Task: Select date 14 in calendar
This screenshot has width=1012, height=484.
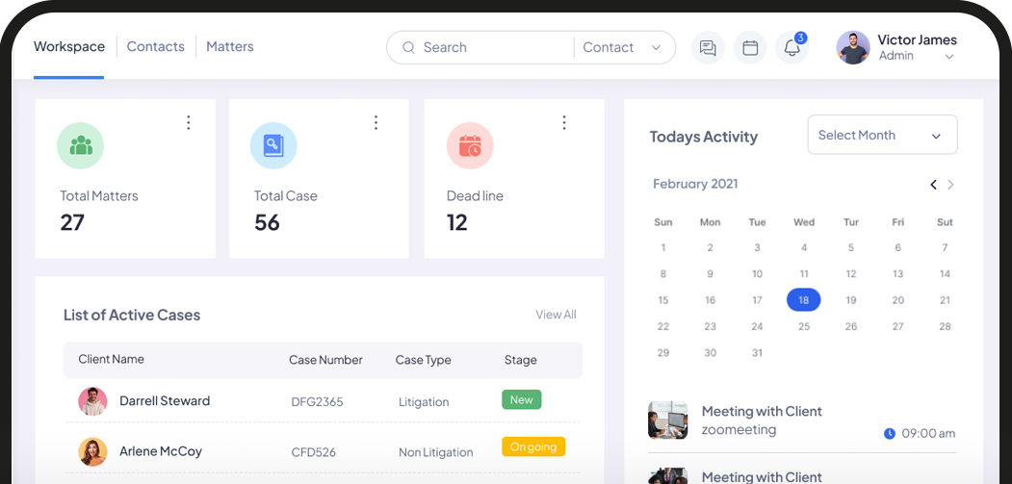Action: click(x=945, y=274)
